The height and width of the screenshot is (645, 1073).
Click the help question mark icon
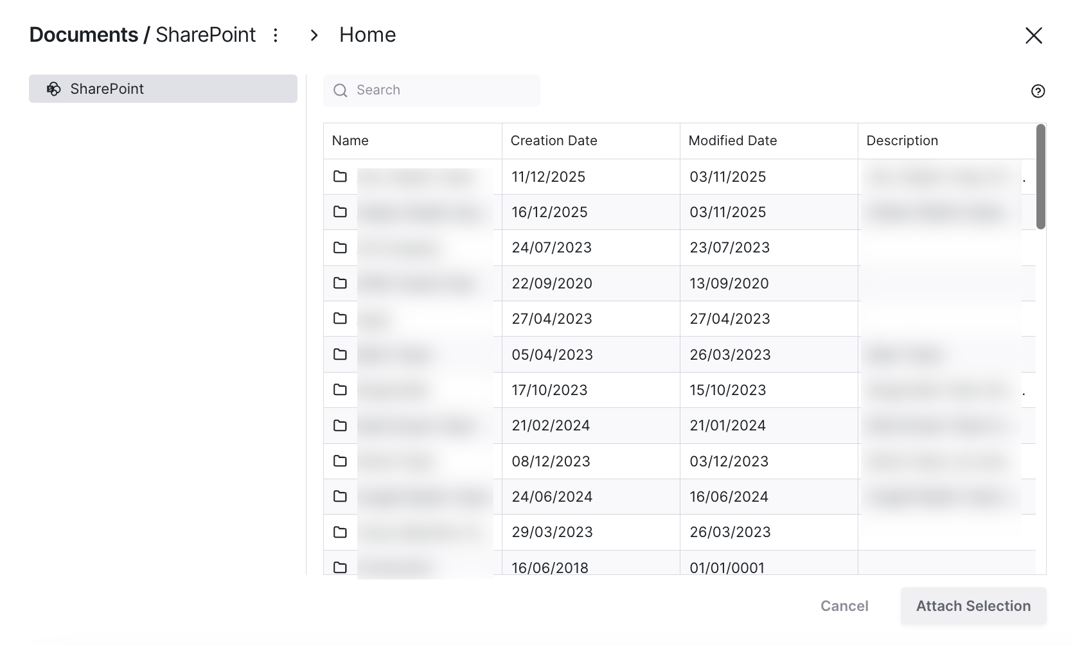1038,91
